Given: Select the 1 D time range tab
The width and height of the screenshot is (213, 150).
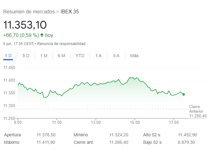Looking at the screenshot, I should [8, 56].
